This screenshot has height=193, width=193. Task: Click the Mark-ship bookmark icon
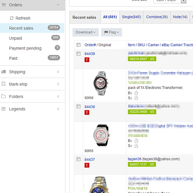pyautogui.click(x=3, y=84)
